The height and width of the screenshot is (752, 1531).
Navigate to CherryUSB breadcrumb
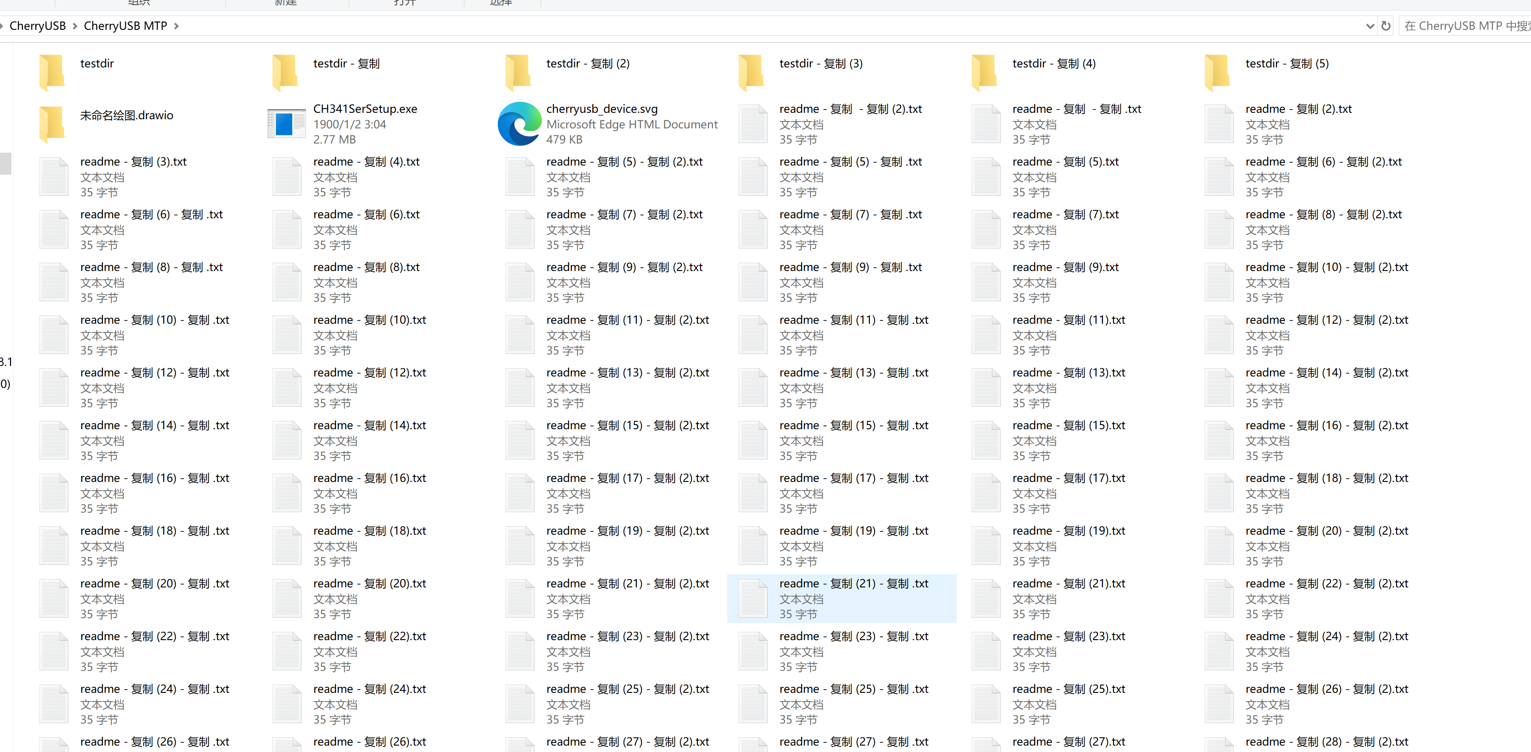[x=38, y=26]
